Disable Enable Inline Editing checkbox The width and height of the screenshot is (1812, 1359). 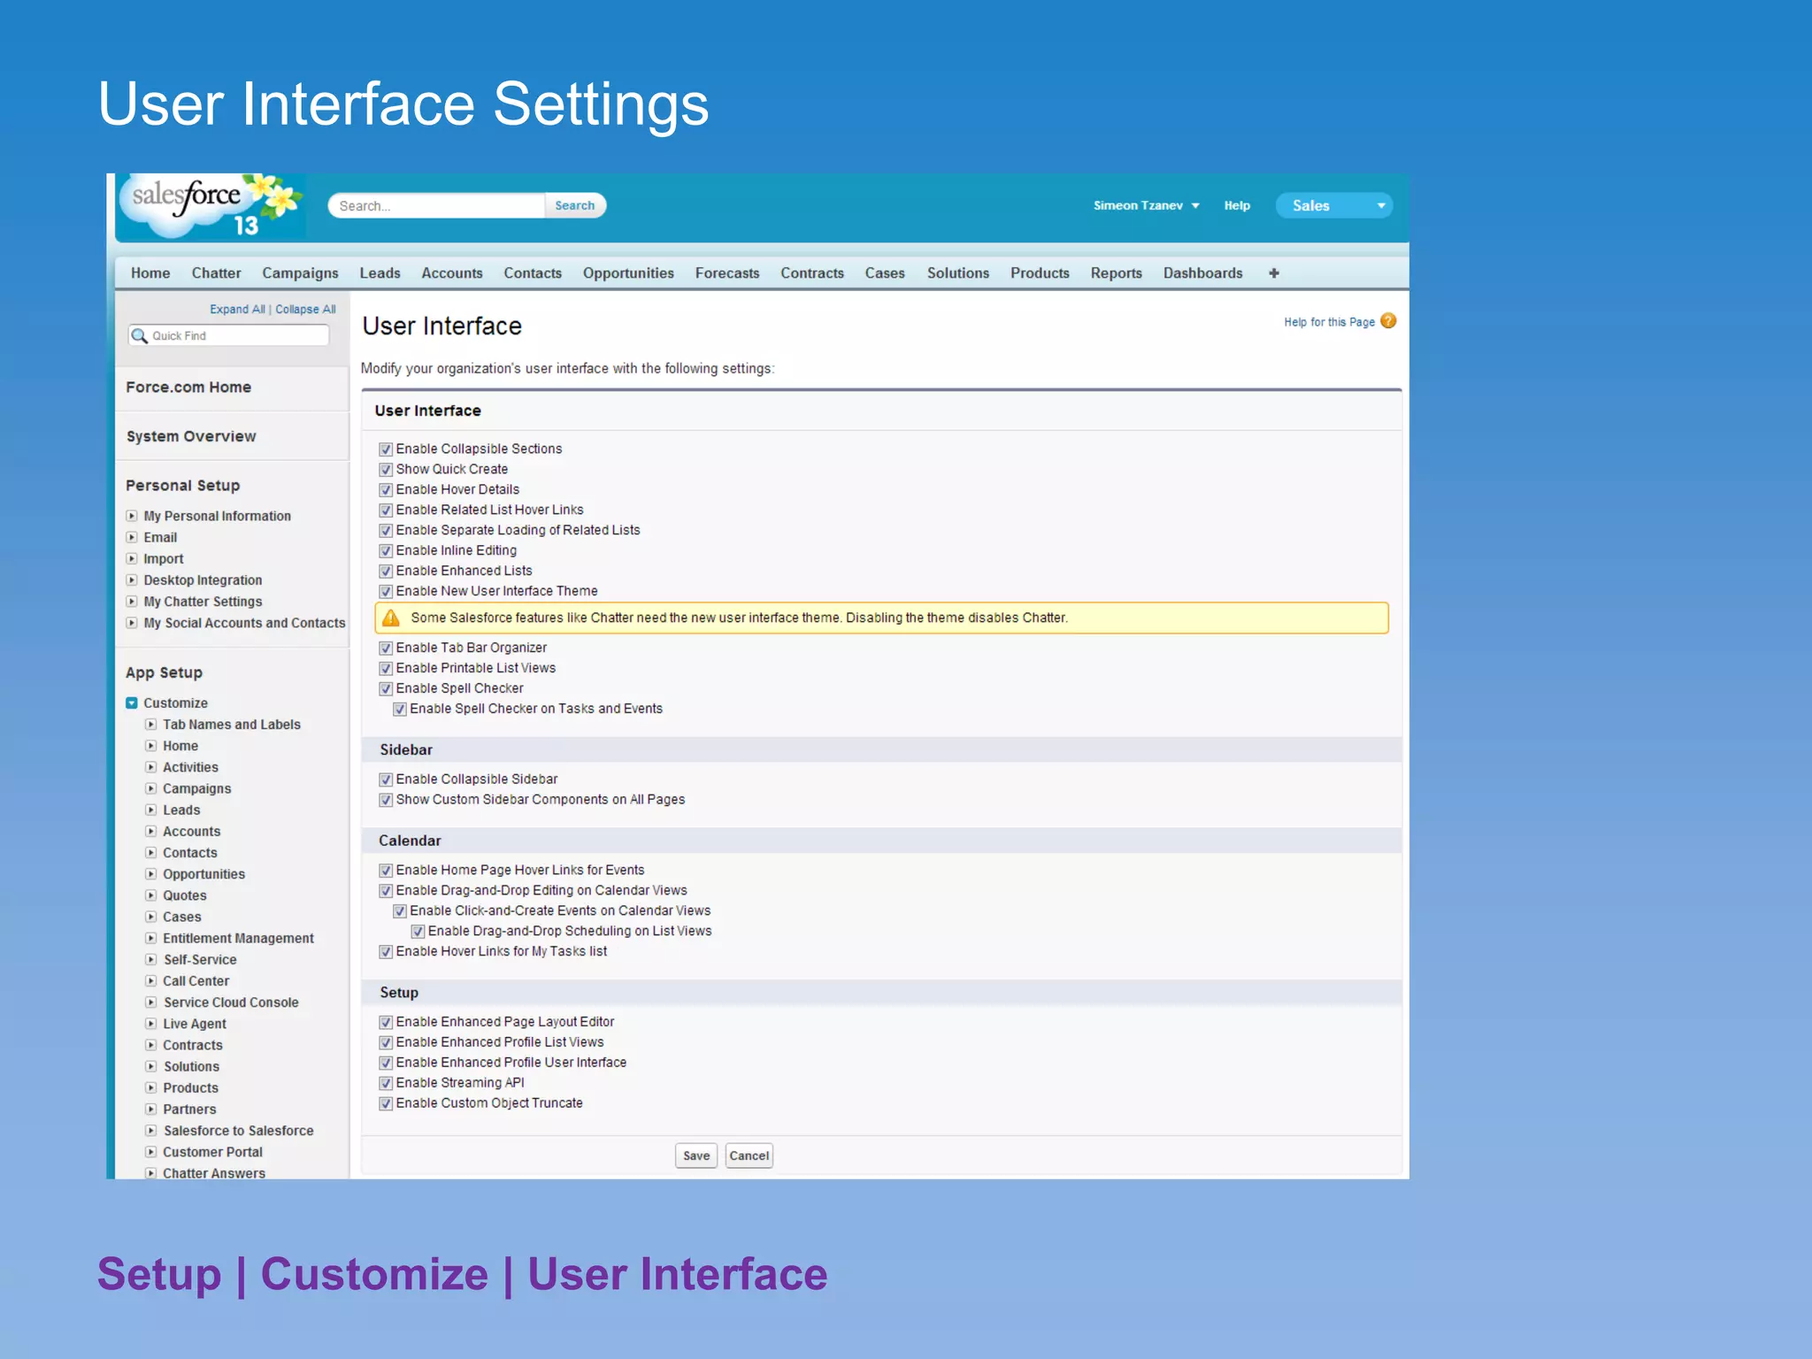pos(386,551)
